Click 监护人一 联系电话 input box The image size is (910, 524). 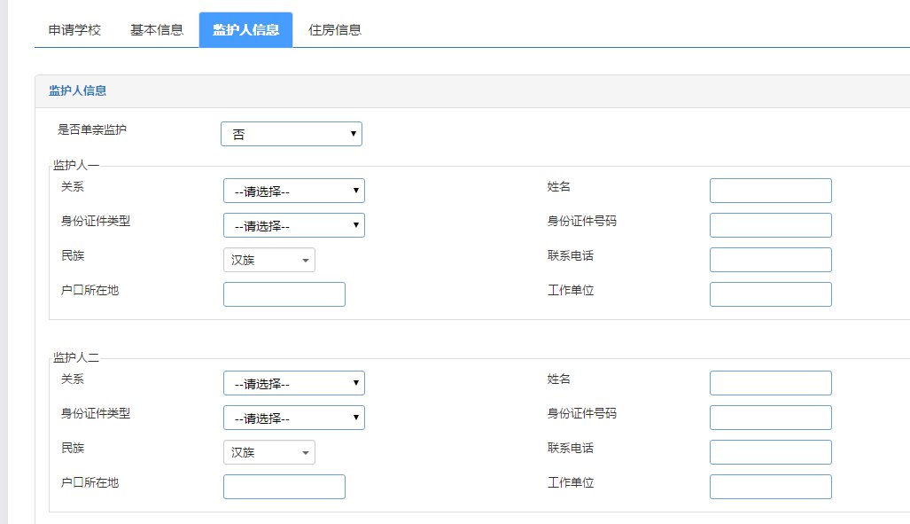(770, 260)
